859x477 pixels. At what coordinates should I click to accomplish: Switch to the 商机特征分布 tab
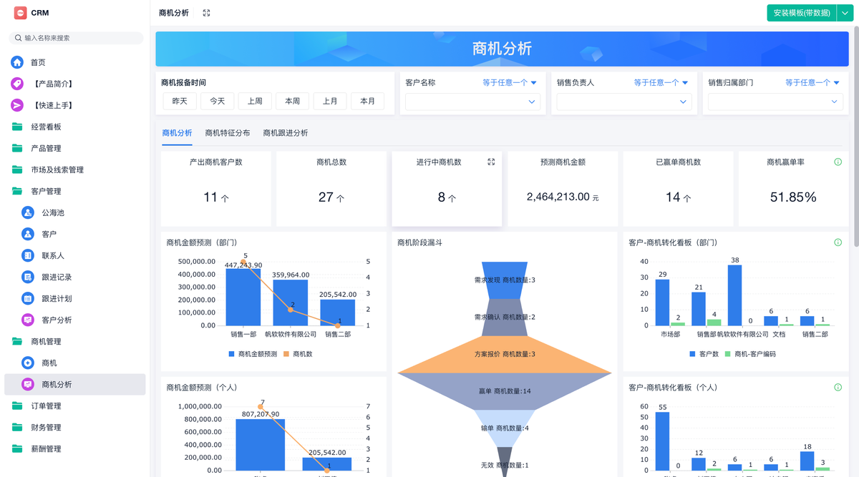[x=228, y=133]
